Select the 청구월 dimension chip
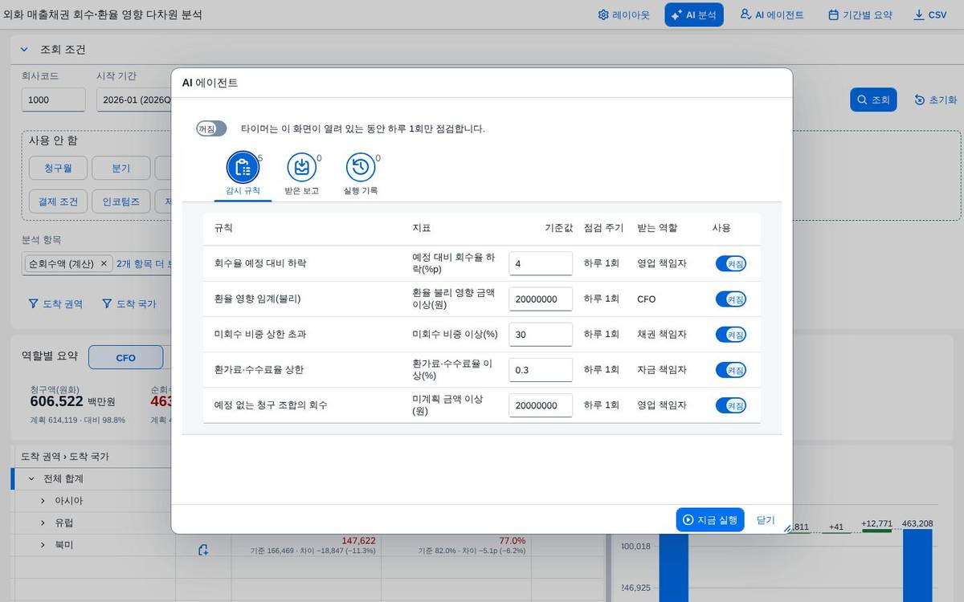 point(58,168)
